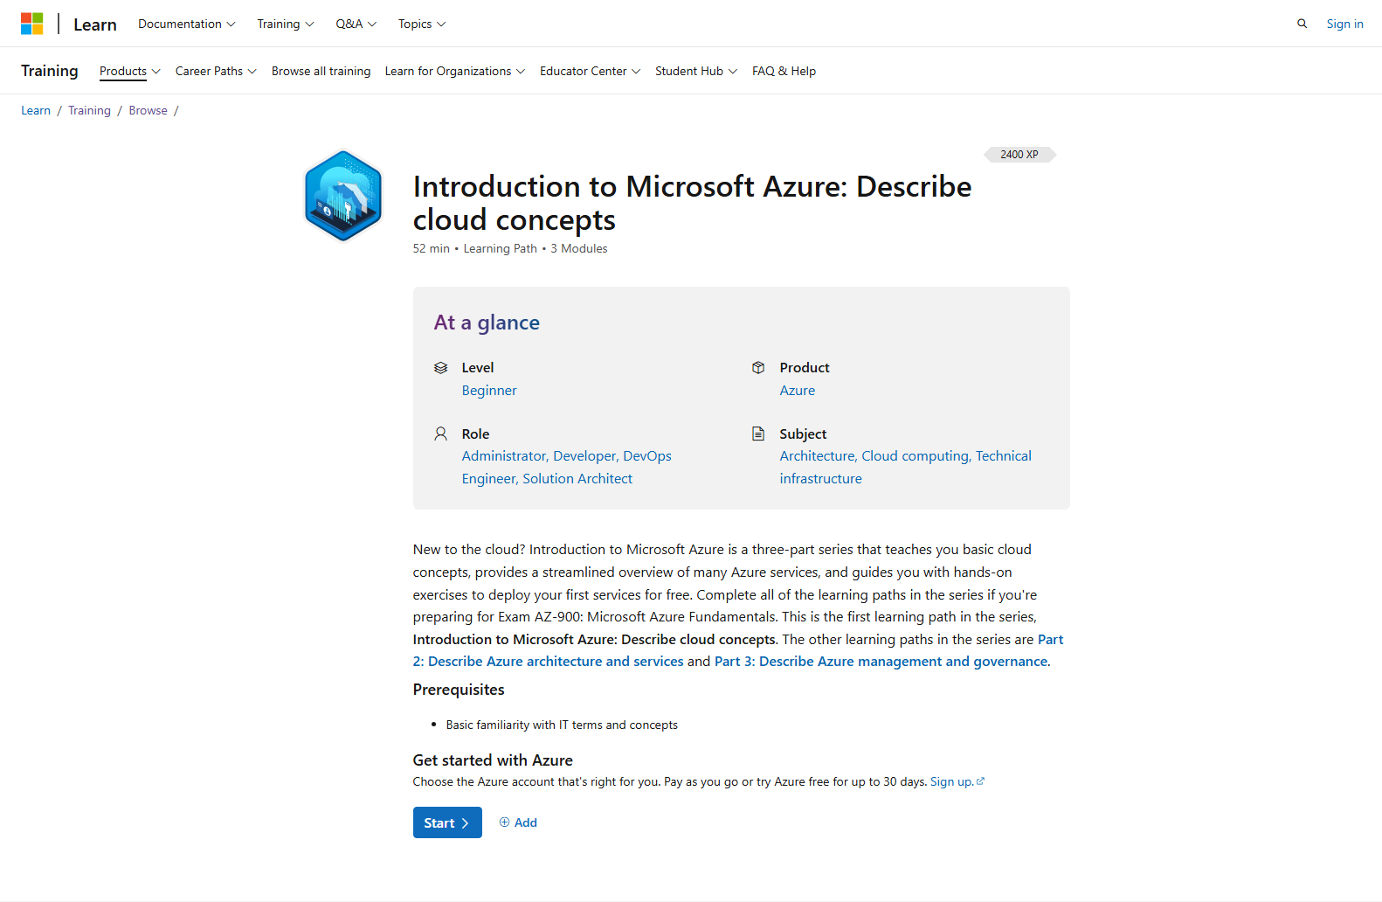Open the Technical infrastructure subject link

(906, 468)
